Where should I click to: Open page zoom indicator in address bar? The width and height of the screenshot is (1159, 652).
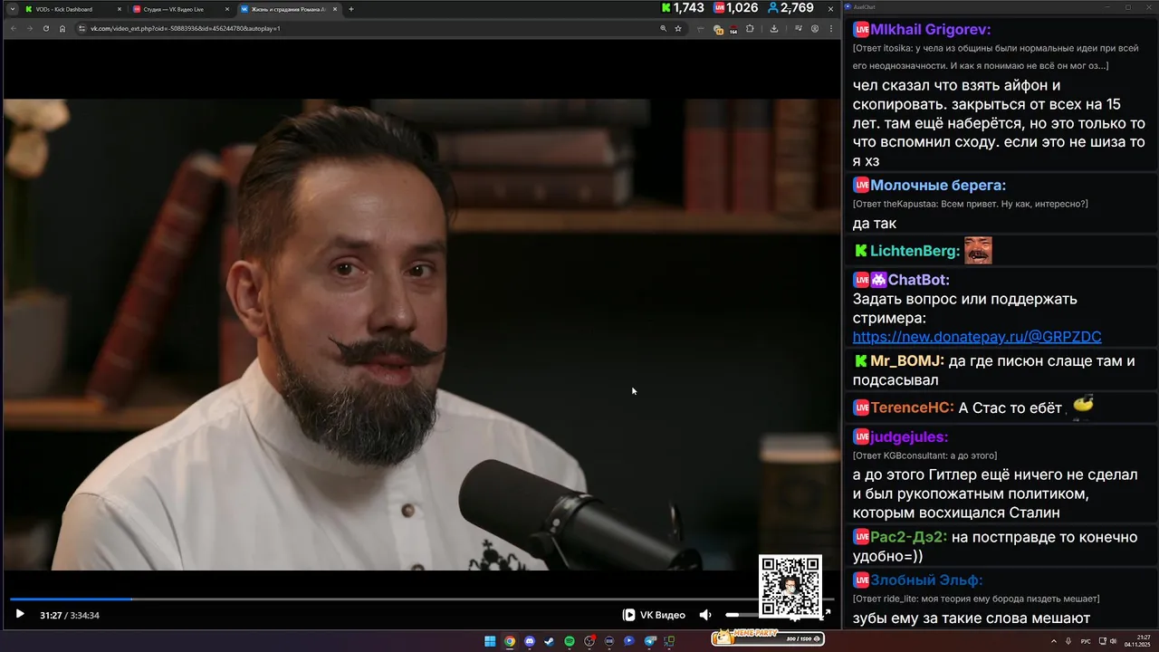tap(663, 28)
